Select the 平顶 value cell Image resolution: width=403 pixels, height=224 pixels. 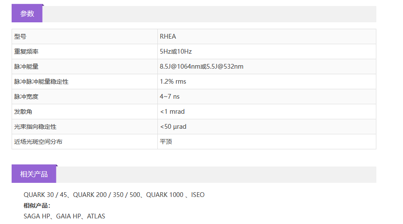pyautogui.click(x=166, y=142)
